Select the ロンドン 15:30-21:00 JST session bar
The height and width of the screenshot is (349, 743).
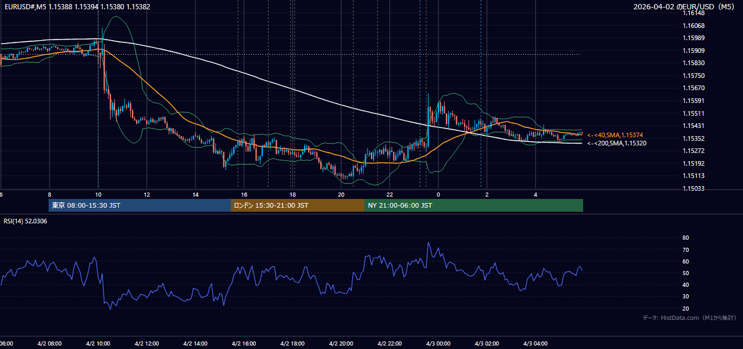pyautogui.click(x=297, y=205)
